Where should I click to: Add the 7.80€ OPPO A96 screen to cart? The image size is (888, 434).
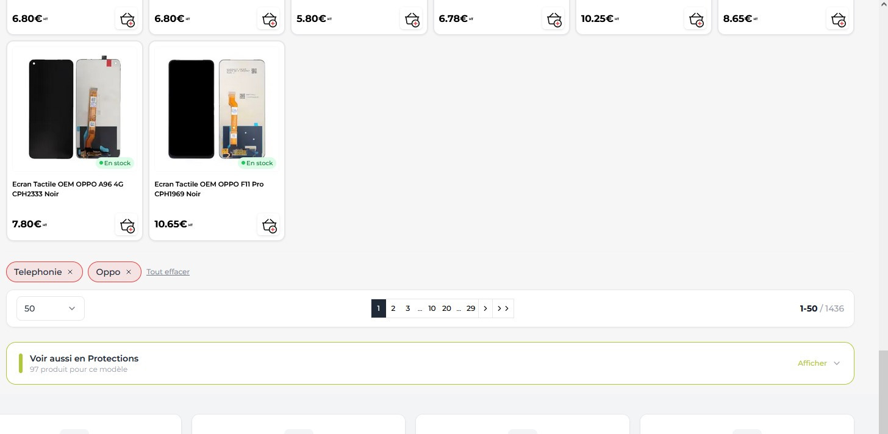[127, 225]
